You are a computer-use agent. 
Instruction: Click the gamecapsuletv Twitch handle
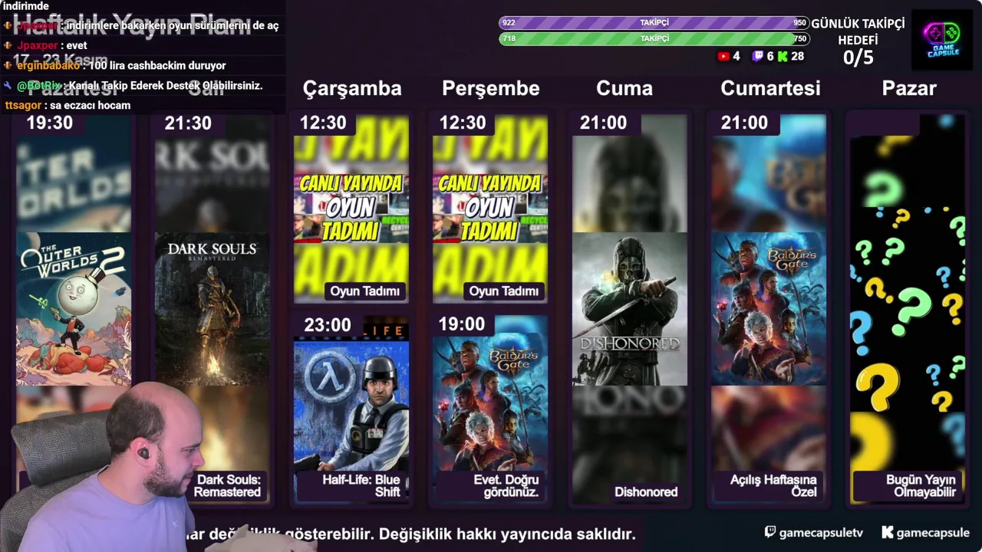pyautogui.click(x=821, y=532)
